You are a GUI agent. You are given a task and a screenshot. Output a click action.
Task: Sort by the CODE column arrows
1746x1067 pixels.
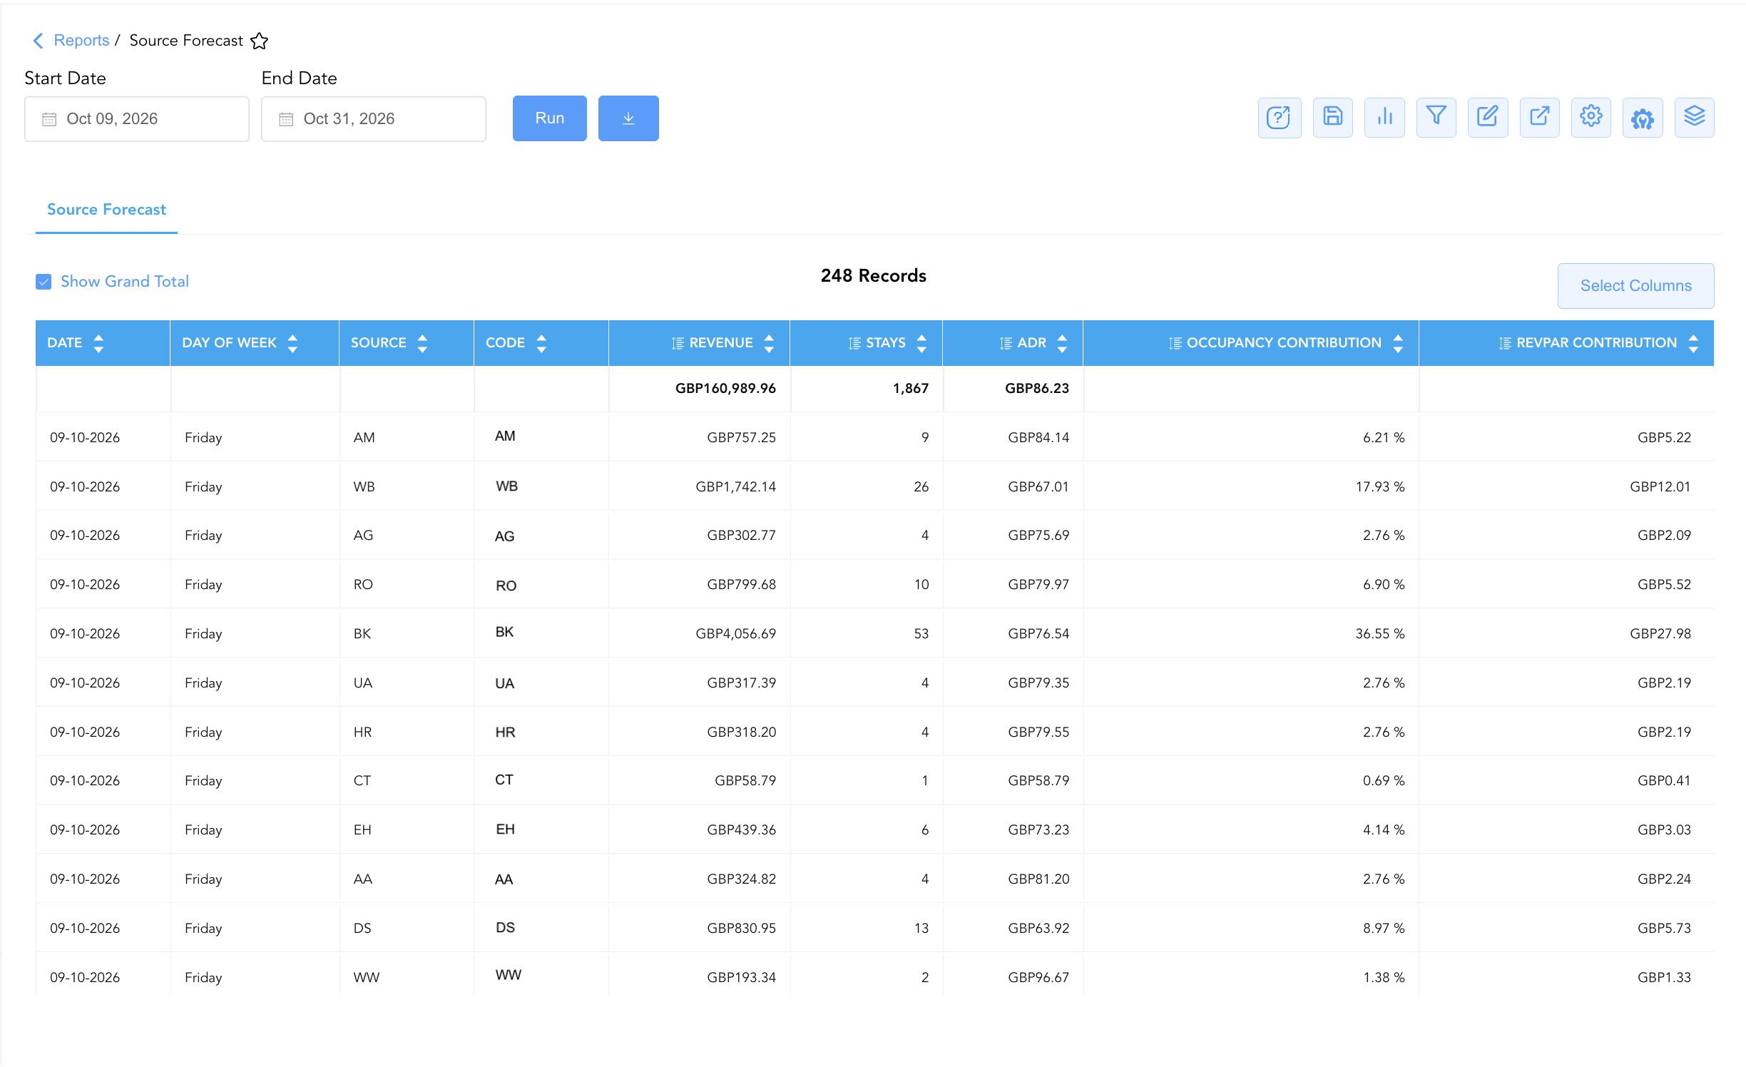point(541,343)
